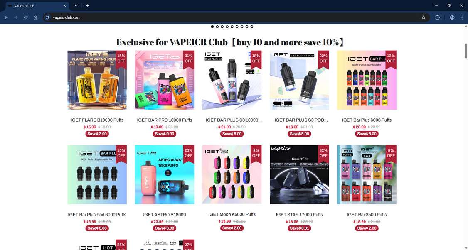Open the browser home page icon
This screenshot has height=250, width=468.
coord(36,17)
